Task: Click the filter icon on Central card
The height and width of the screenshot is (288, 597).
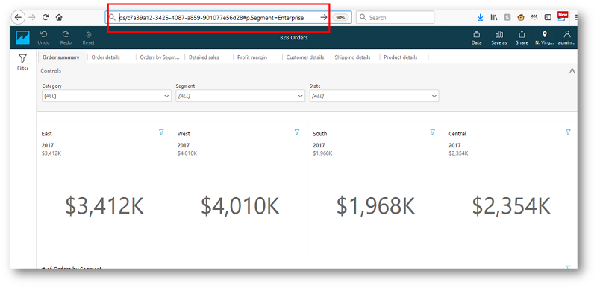Action: [x=568, y=132]
